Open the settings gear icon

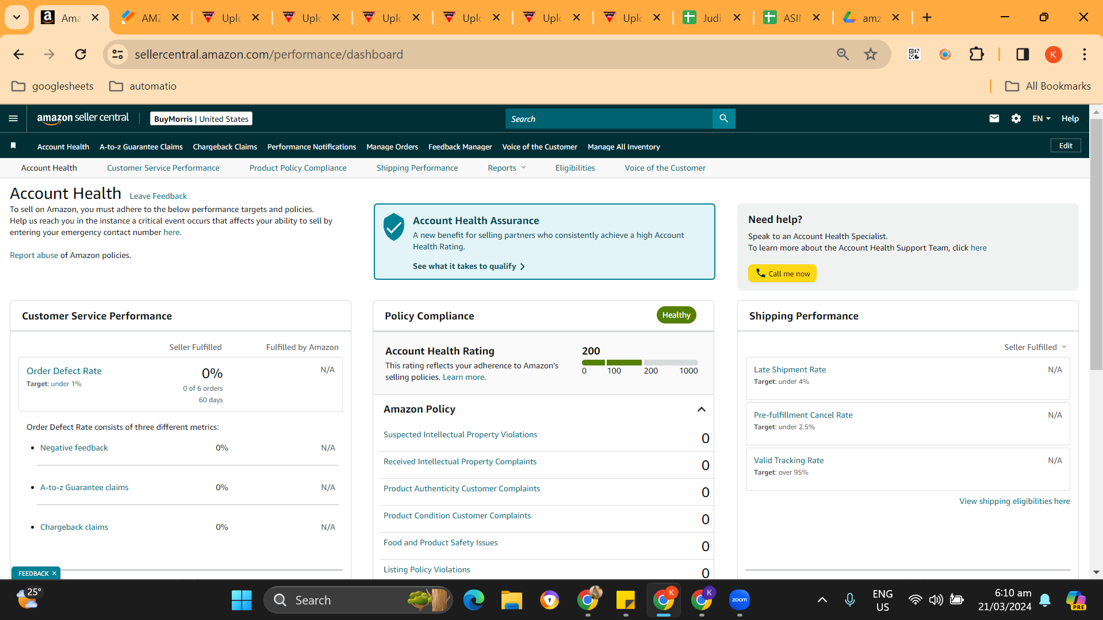pos(1016,118)
